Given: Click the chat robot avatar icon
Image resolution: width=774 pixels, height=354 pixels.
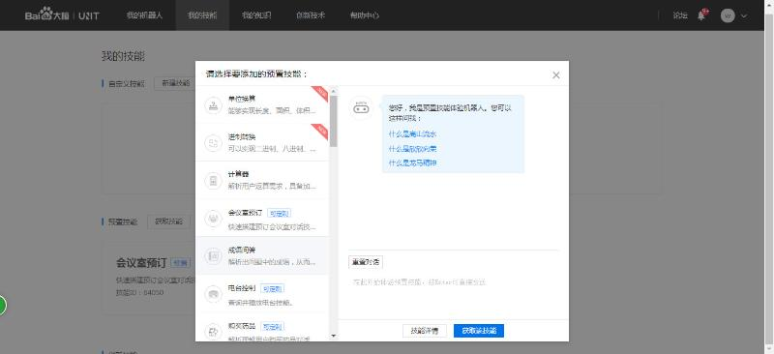Looking at the screenshot, I should 361,108.
